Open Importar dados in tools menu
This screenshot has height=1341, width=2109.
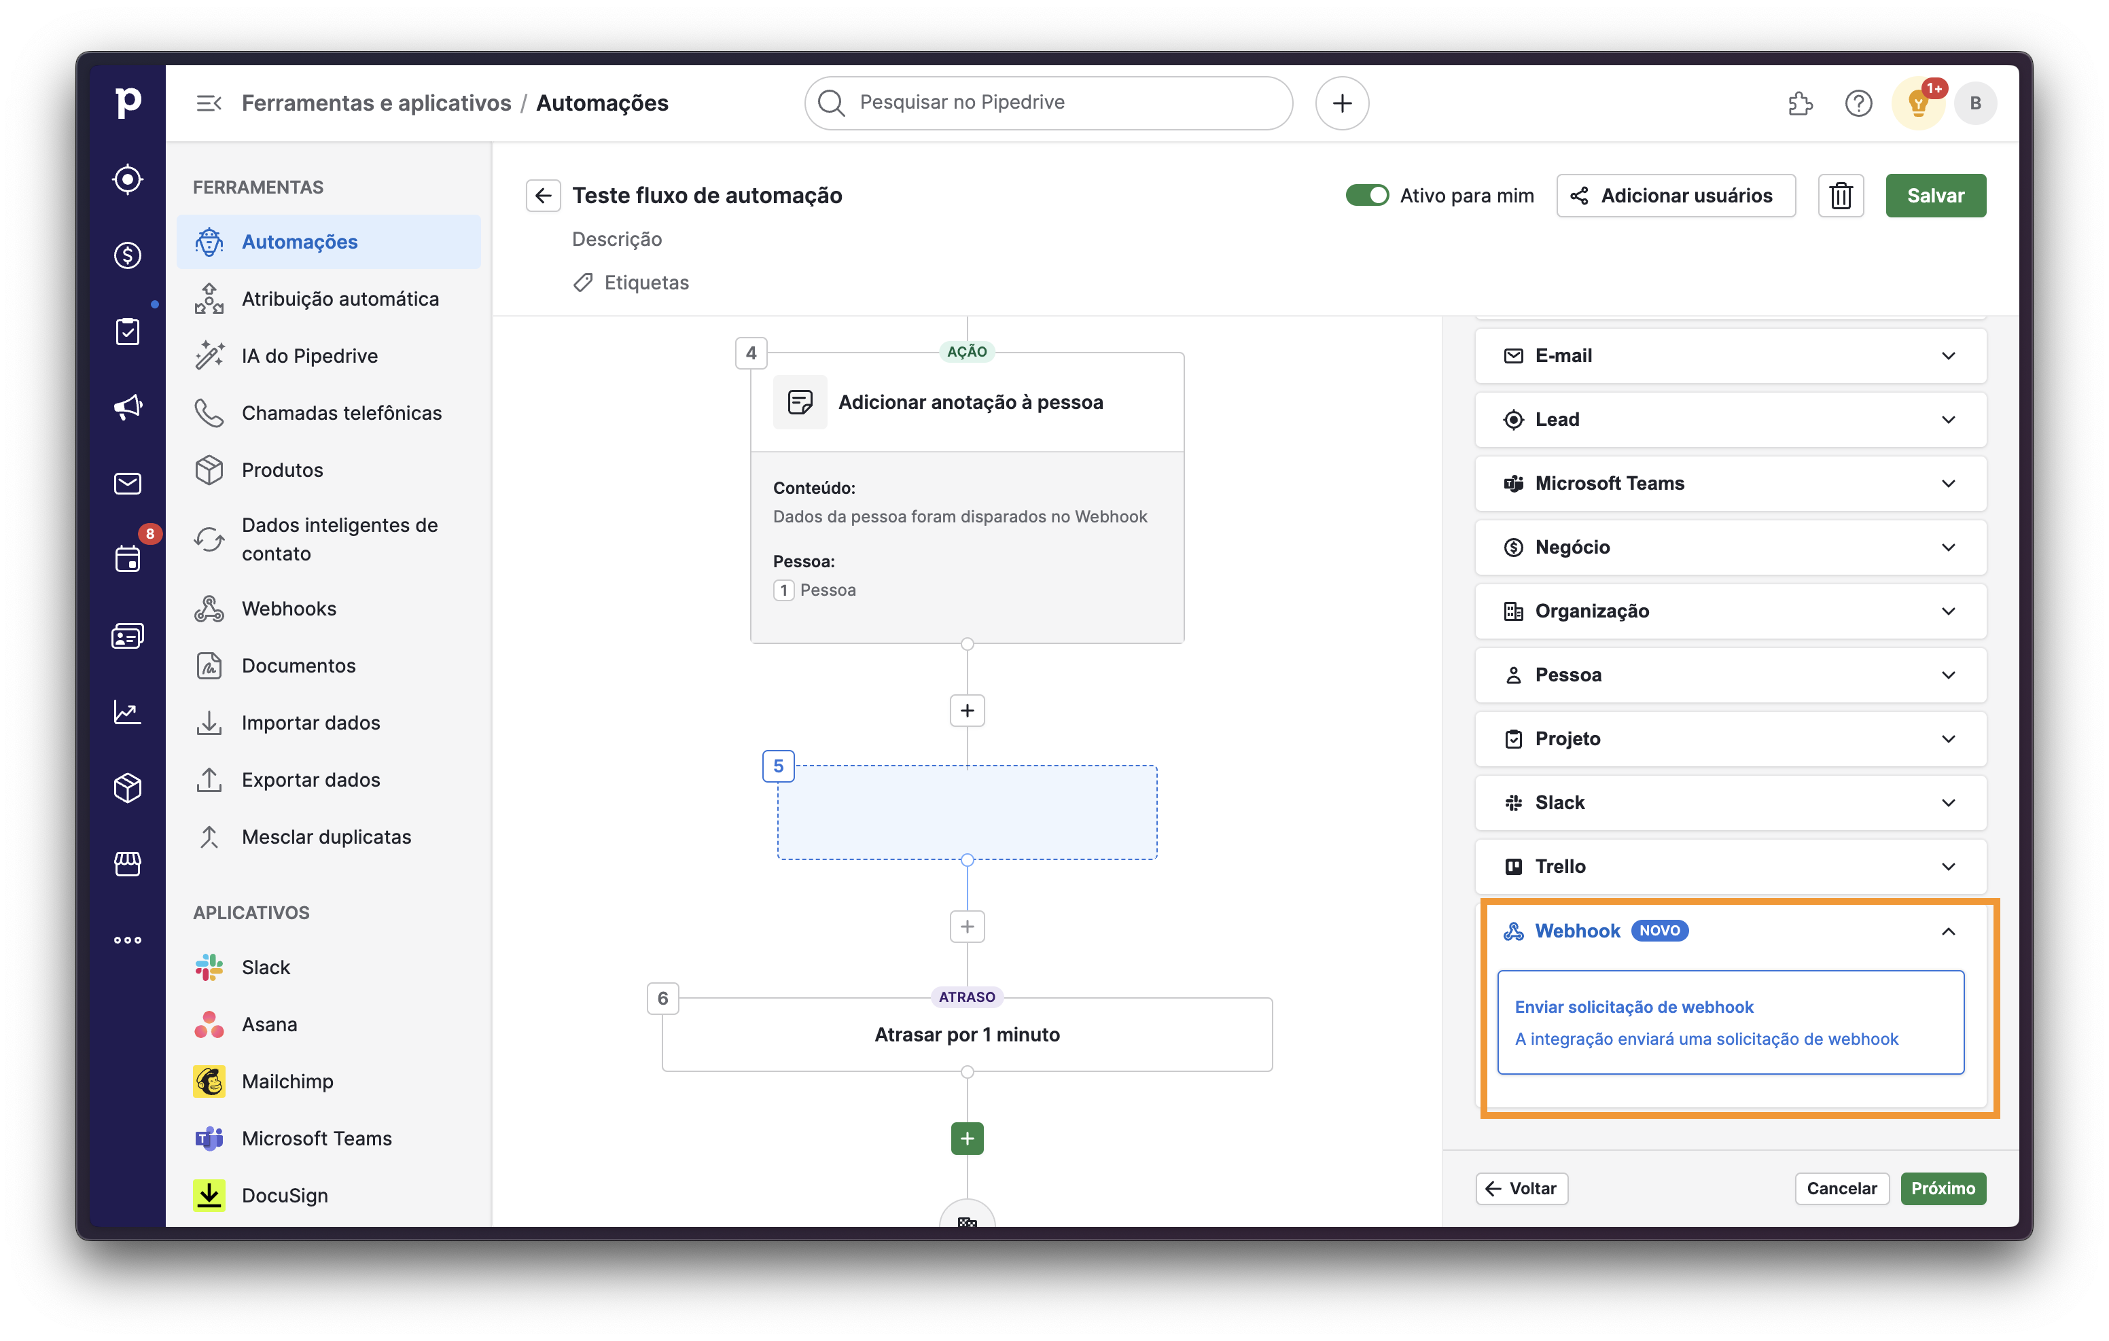pyautogui.click(x=311, y=723)
